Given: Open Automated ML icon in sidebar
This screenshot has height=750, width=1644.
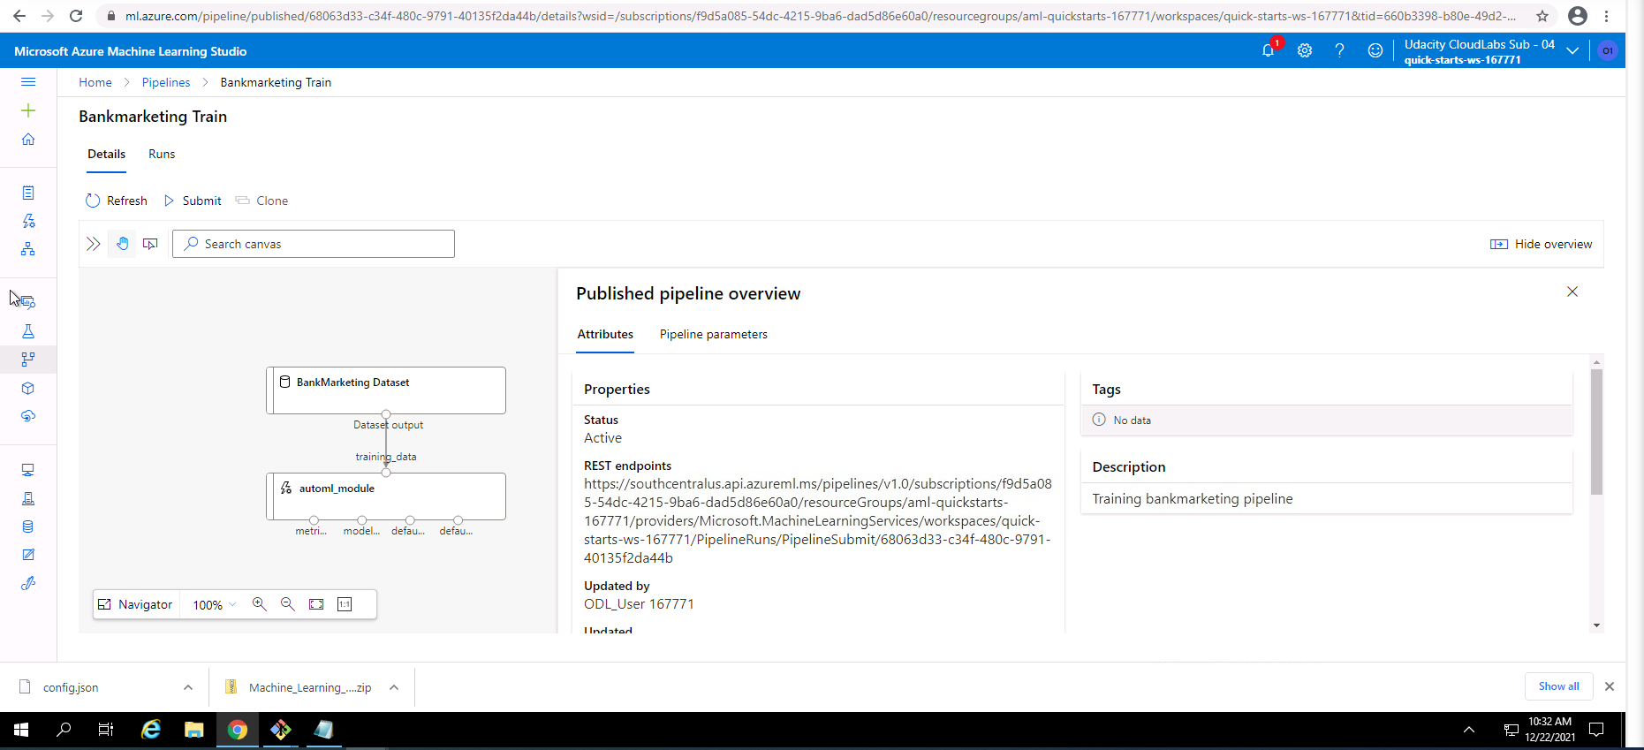Looking at the screenshot, I should click(x=28, y=221).
